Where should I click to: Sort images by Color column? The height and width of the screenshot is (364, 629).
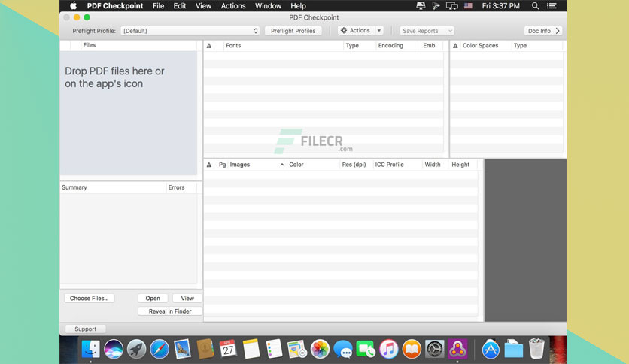pyautogui.click(x=296, y=165)
